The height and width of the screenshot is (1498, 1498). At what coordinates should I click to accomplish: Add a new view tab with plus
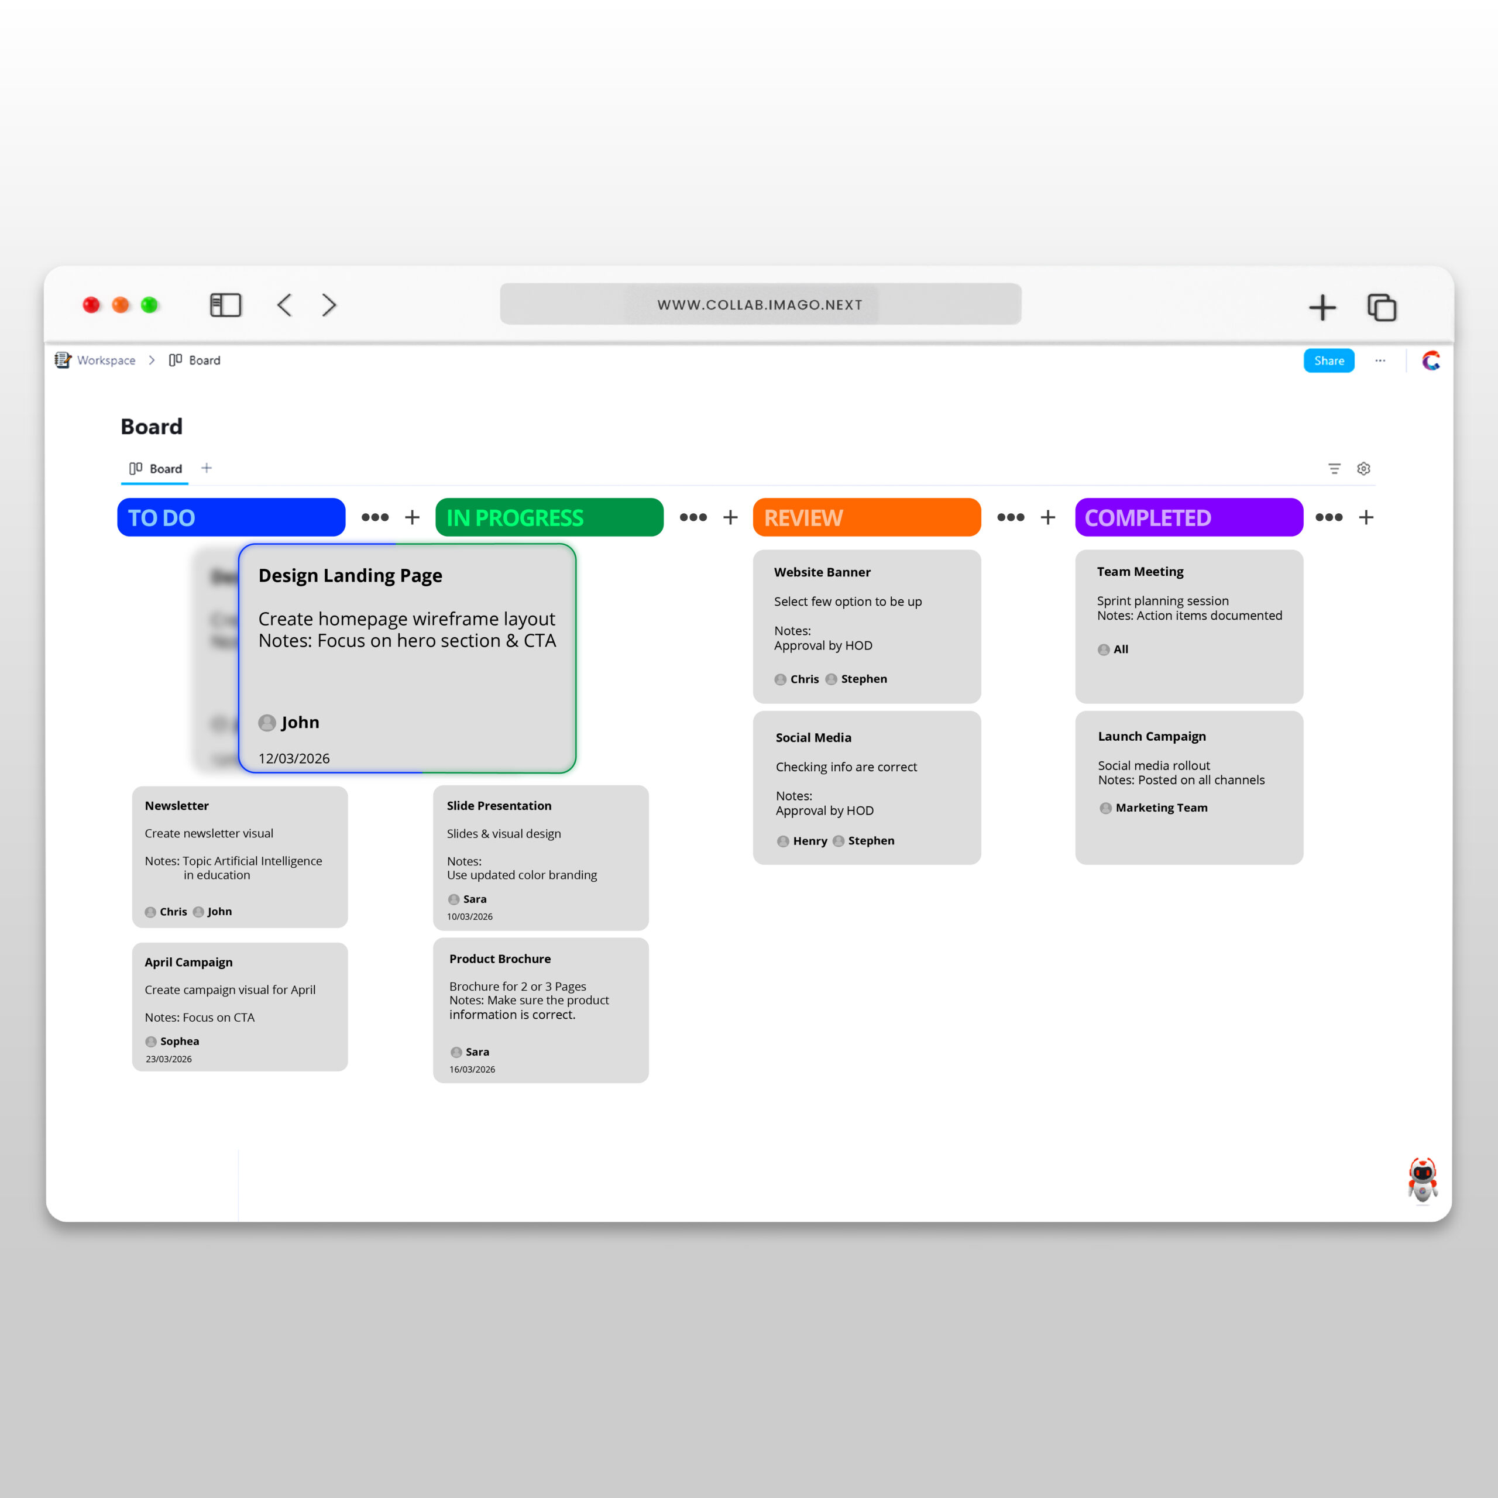click(206, 468)
